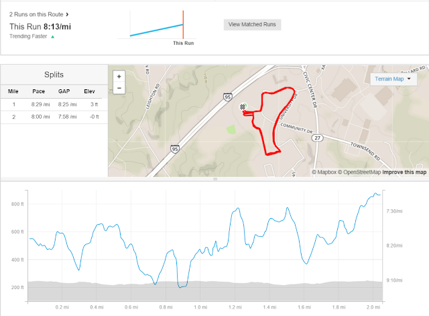The width and height of the screenshot is (429, 316).
Task: Zoom in on the route map
Action: pyautogui.click(x=119, y=76)
